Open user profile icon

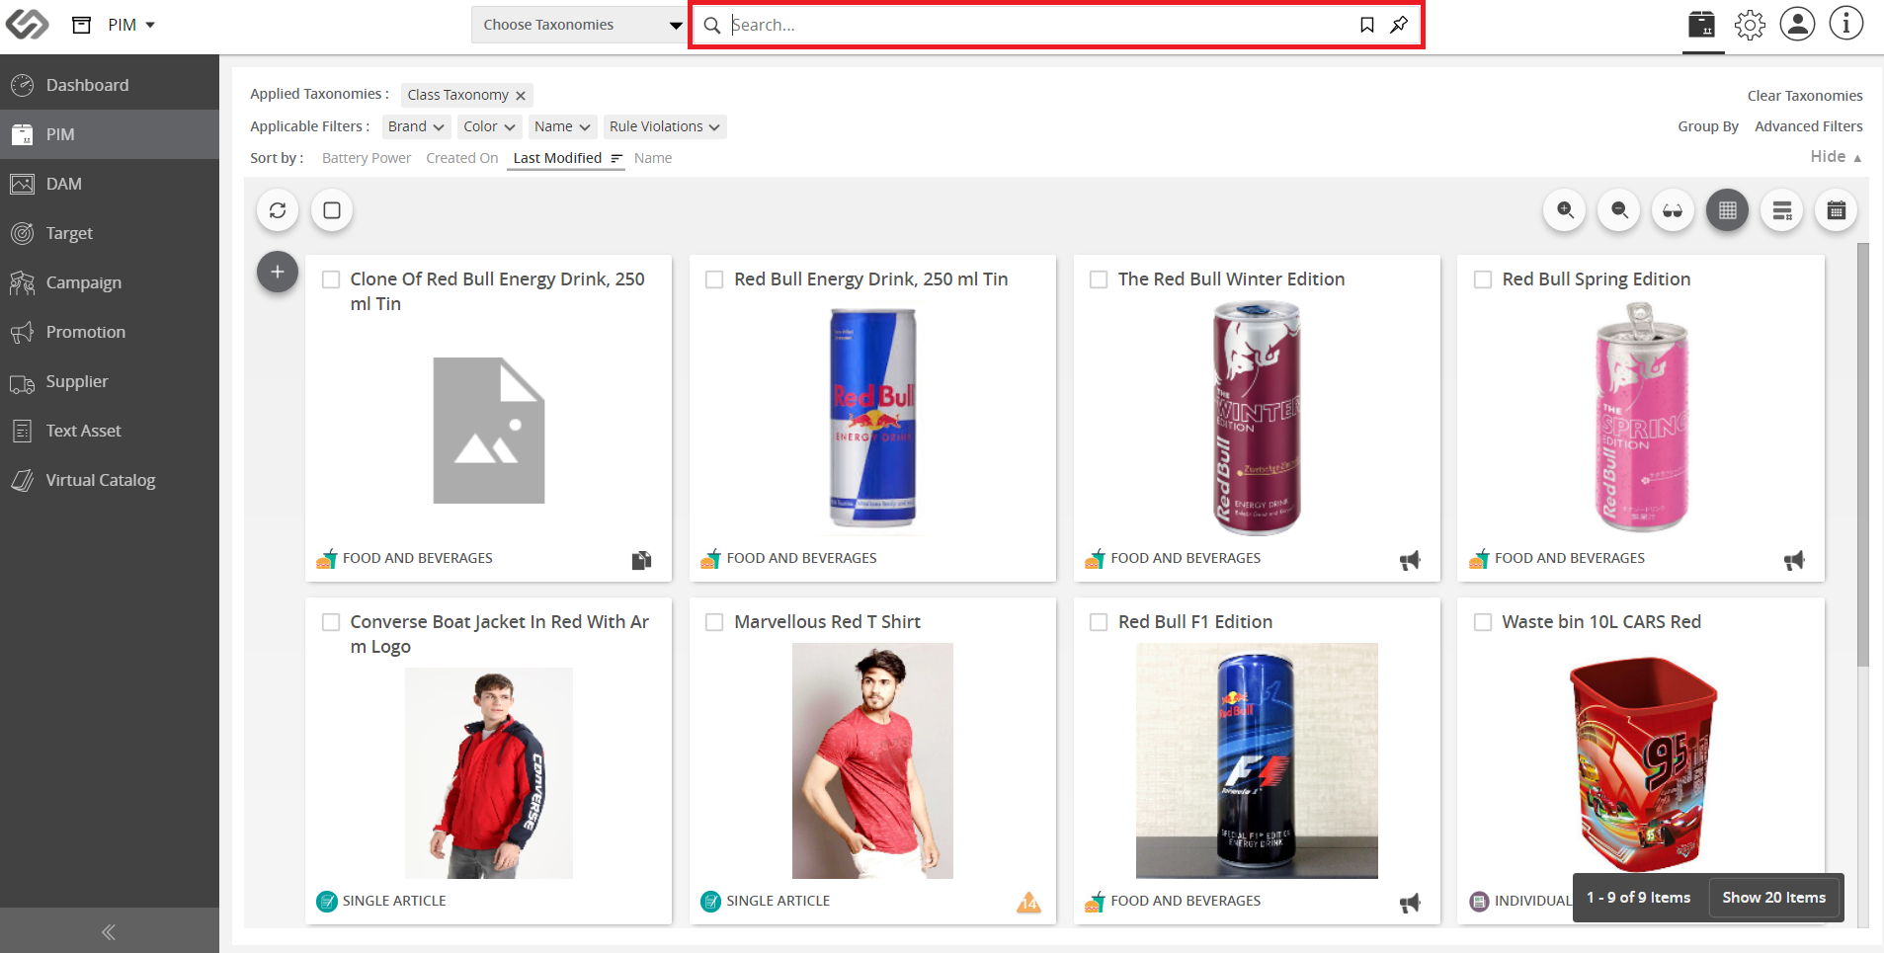point(1797,24)
